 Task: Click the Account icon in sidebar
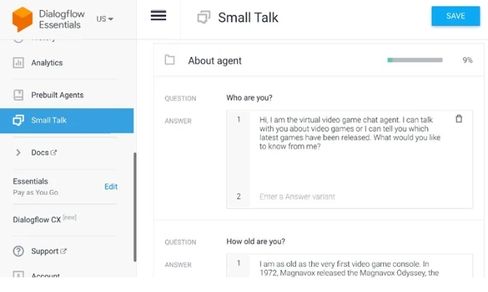18,275
